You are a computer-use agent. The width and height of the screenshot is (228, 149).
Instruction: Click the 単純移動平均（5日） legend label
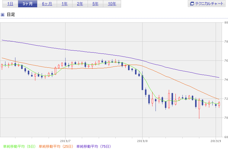pyautogui.click(x=19, y=146)
